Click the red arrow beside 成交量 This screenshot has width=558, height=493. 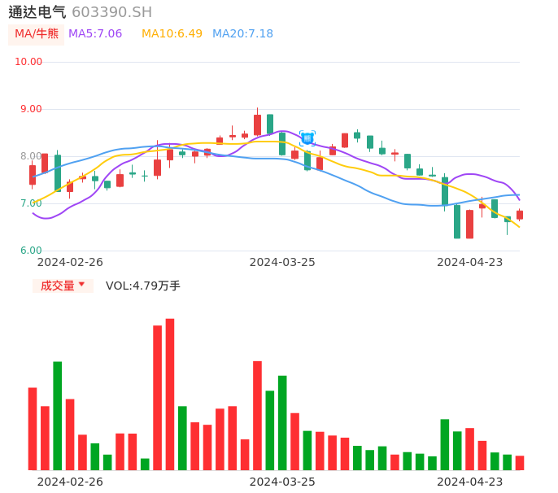81,285
